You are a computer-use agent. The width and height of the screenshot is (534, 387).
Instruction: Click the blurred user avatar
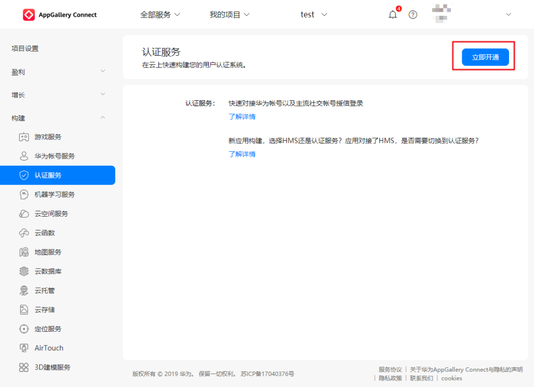click(x=442, y=14)
